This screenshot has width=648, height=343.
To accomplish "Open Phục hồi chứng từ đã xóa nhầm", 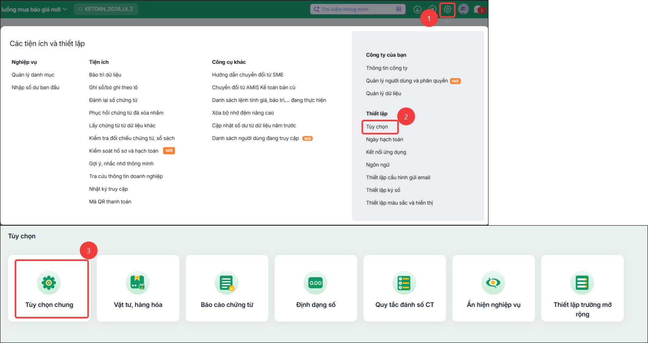I will pyautogui.click(x=126, y=113).
